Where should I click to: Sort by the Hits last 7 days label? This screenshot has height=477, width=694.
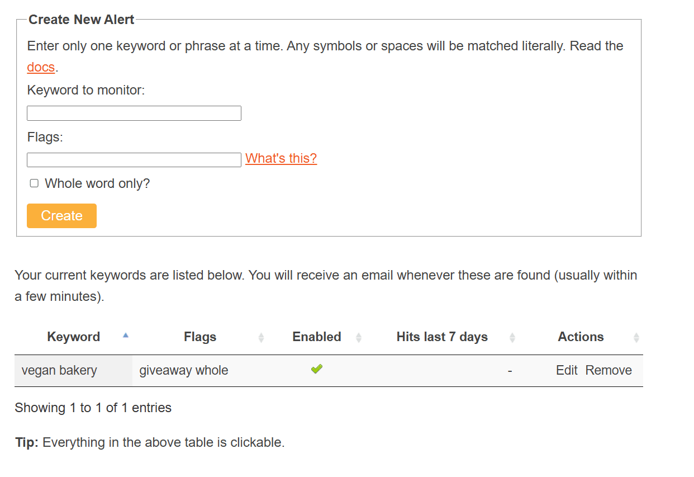click(x=442, y=337)
